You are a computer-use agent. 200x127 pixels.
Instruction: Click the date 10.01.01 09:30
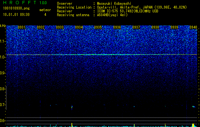pyautogui.click(x=16, y=15)
